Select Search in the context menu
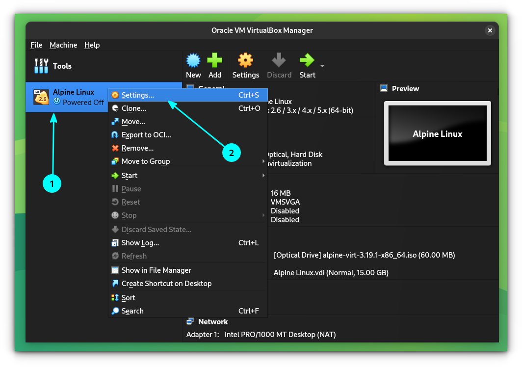The height and width of the screenshot is (367, 522). (132, 311)
